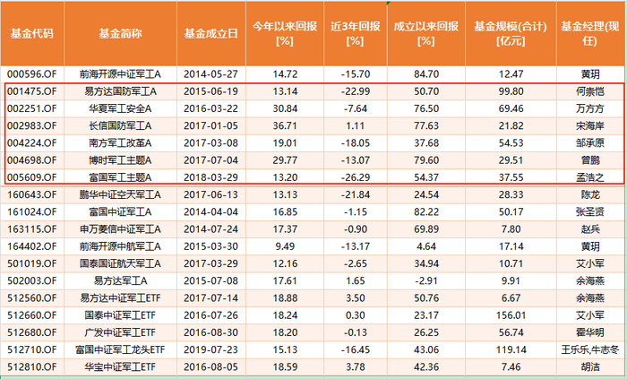The height and width of the screenshot is (379, 627).
Task: Click the 基金代码 column header
Action: [x=32, y=34]
